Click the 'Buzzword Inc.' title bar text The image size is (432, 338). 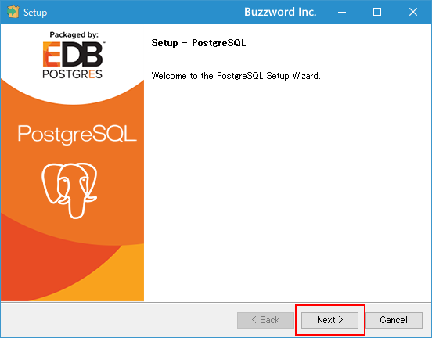pos(280,12)
